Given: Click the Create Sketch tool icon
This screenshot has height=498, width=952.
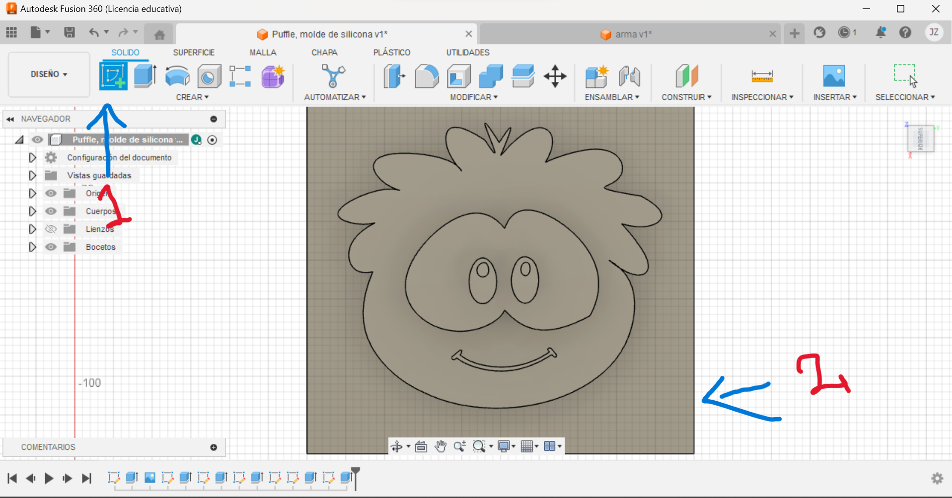Looking at the screenshot, I should 113,76.
